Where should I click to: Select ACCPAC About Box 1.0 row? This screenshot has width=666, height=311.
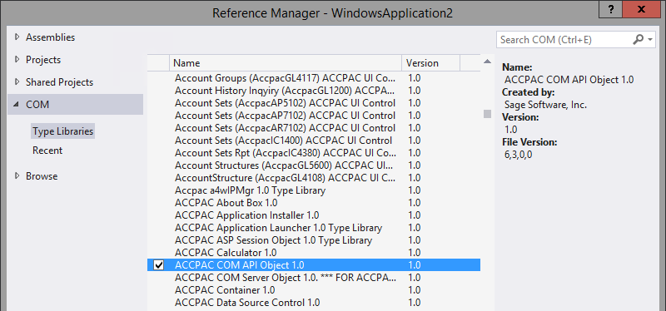[x=314, y=203]
